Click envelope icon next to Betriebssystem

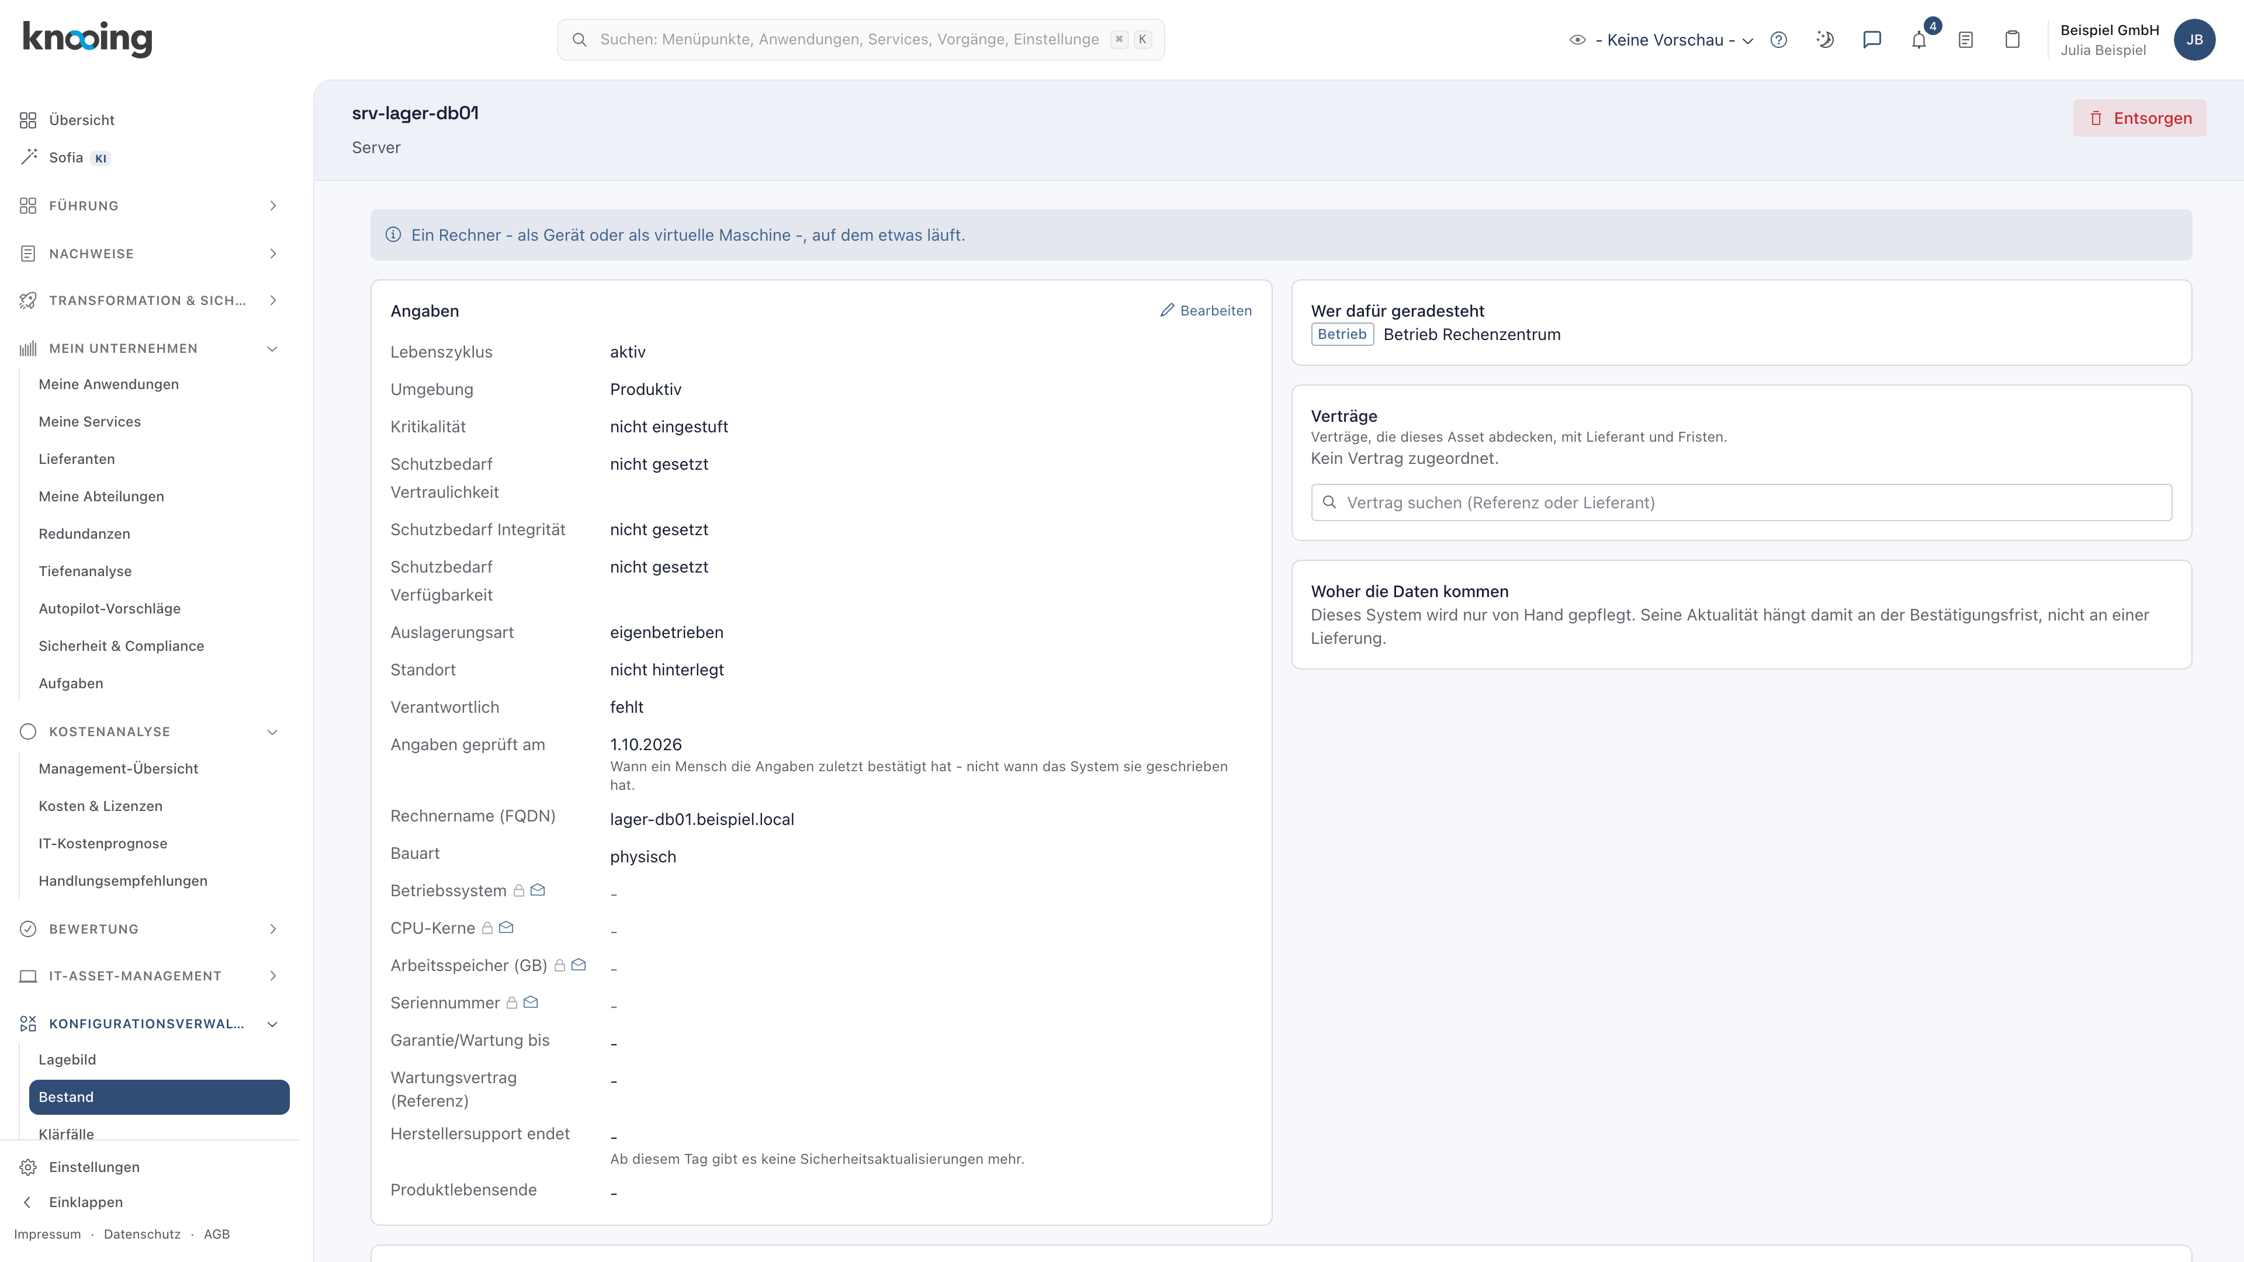tap(538, 890)
